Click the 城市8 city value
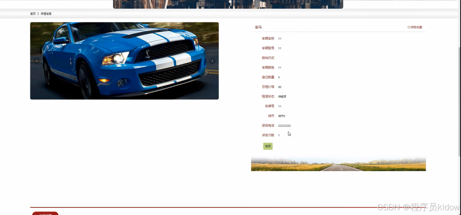The height and width of the screenshot is (215, 461). click(x=282, y=116)
